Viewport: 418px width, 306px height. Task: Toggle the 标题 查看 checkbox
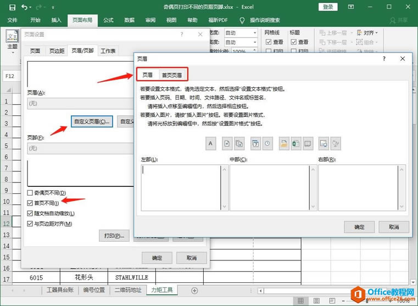tap(294, 42)
